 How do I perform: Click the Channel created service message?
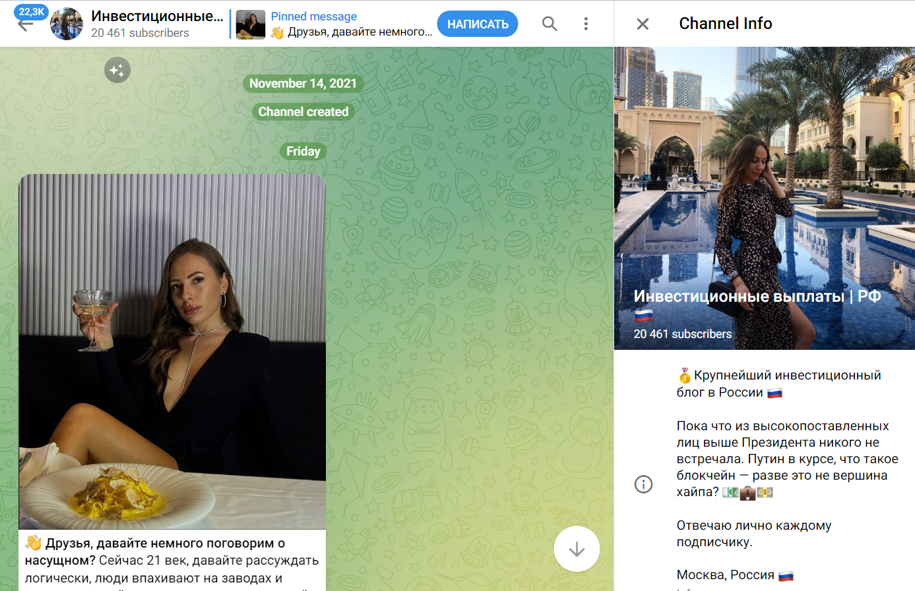tap(303, 112)
